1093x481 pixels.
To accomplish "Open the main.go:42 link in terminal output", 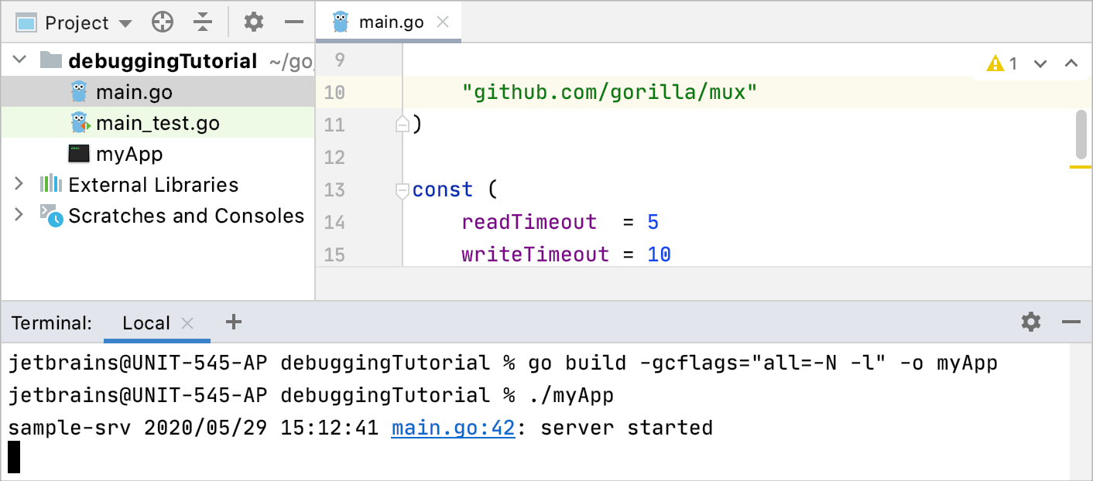I will coord(453,426).
